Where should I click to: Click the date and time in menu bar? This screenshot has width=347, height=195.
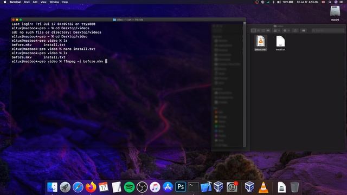(307, 2)
